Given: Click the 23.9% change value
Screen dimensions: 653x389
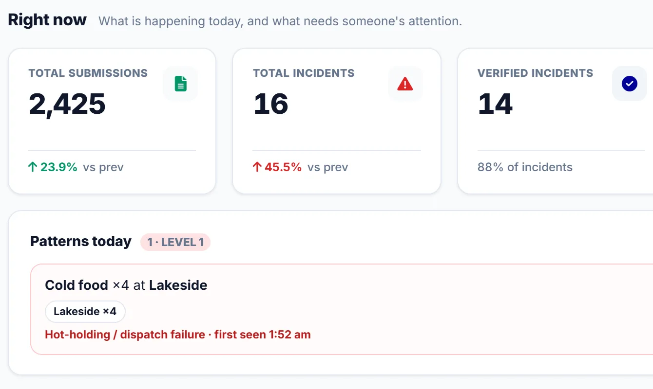Looking at the screenshot, I should pyautogui.click(x=59, y=167).
